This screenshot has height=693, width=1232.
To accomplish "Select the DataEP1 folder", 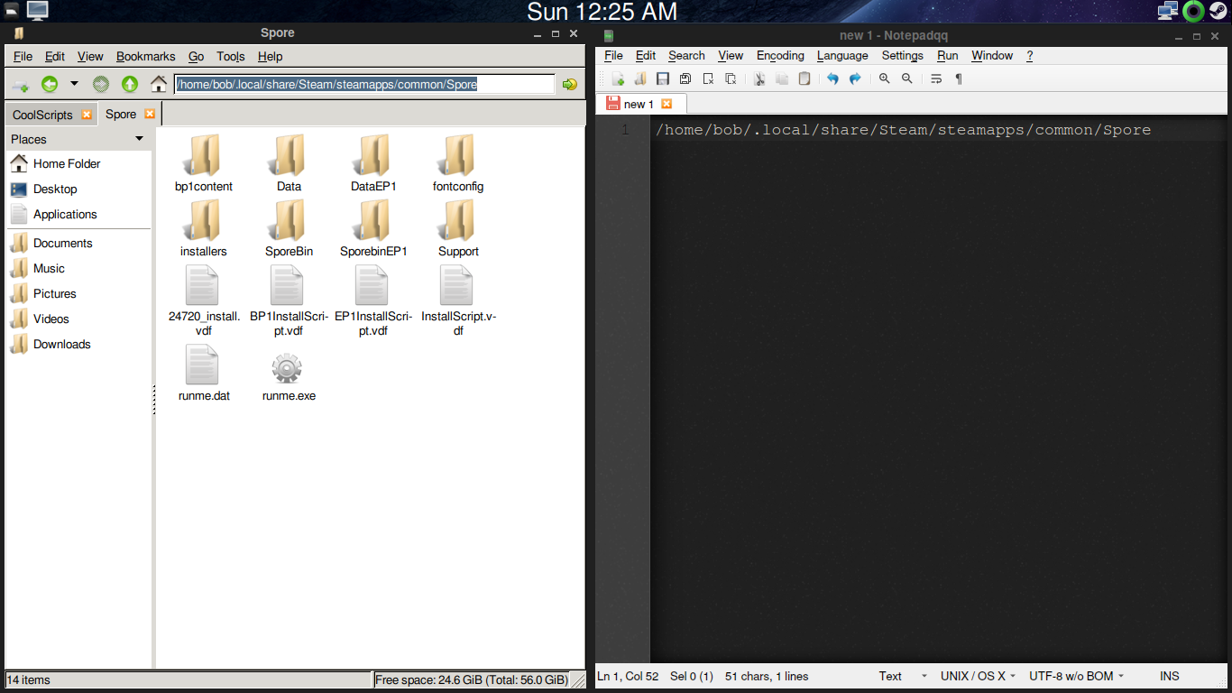I will click(373, 163).
